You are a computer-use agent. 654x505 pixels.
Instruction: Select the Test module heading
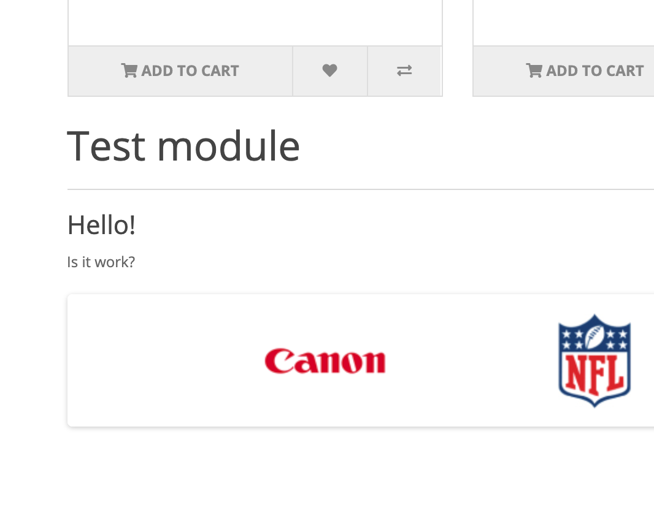[x=183, y=146]
